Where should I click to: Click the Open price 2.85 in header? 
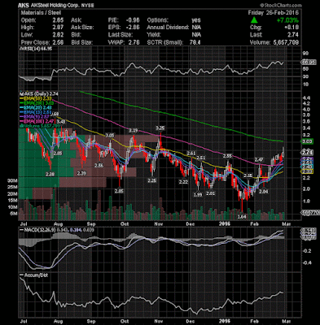click(58, 20)
